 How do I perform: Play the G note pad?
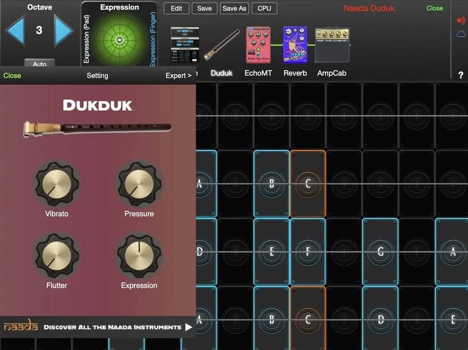click(x=380, y=252)
